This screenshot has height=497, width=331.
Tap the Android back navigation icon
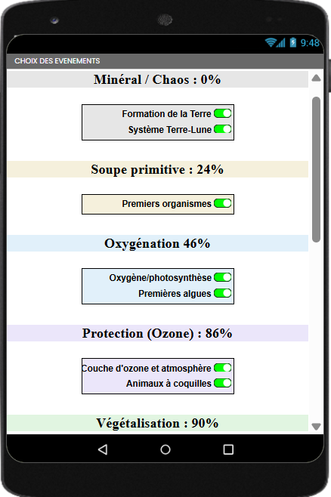pyautogui.click(x=103, y=449)
